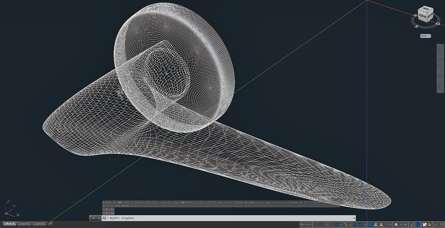Open isometric drafting plane dropdown
This screenshot has width=445, height=228.
click(x=350, y=224)
